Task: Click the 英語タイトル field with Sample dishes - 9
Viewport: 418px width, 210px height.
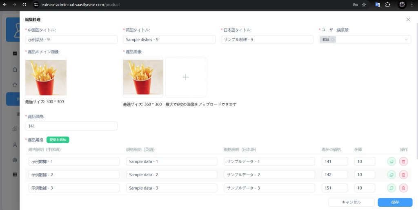Action: pos(169,40)
